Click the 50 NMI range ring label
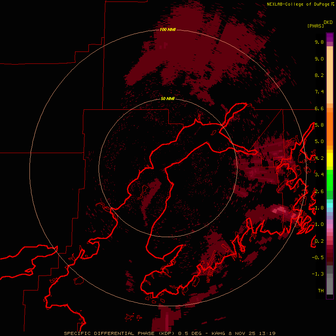 pos(168,99)
